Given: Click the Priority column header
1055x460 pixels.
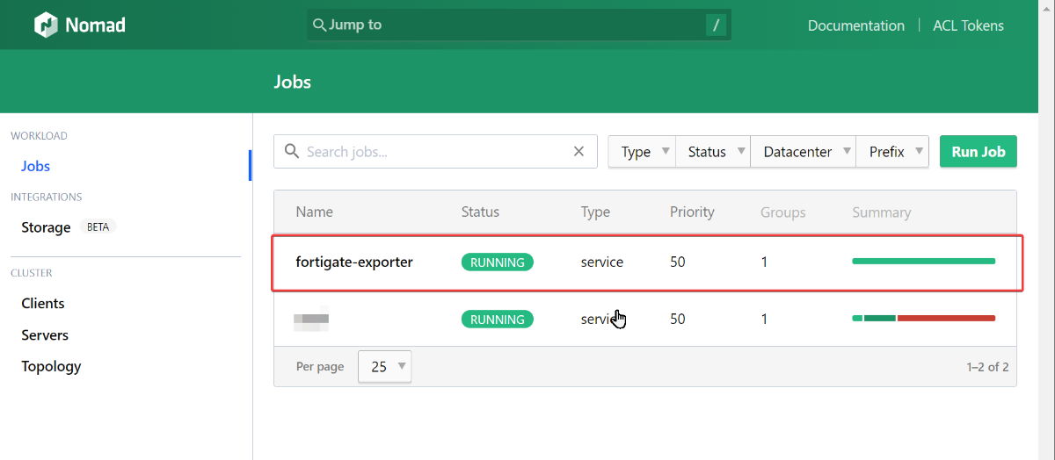Looking at the screenshot, I should point(692,212).
